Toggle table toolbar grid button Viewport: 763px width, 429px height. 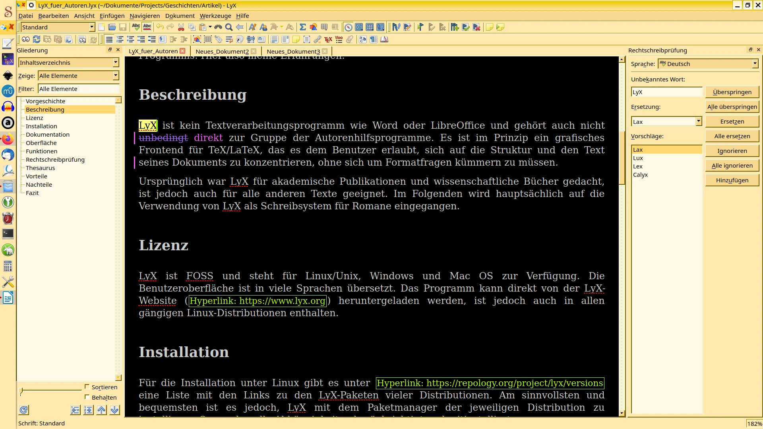pyautogui.click(x=370, y=27)
